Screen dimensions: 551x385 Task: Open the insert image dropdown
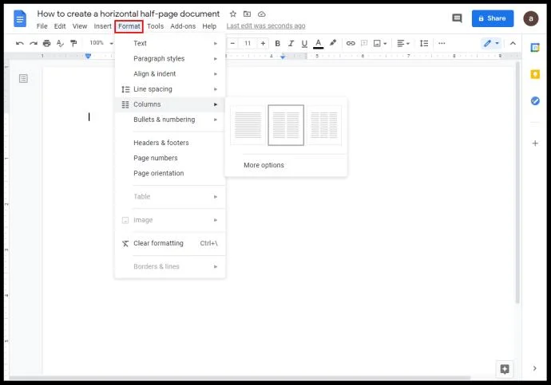tap(380, 44)
